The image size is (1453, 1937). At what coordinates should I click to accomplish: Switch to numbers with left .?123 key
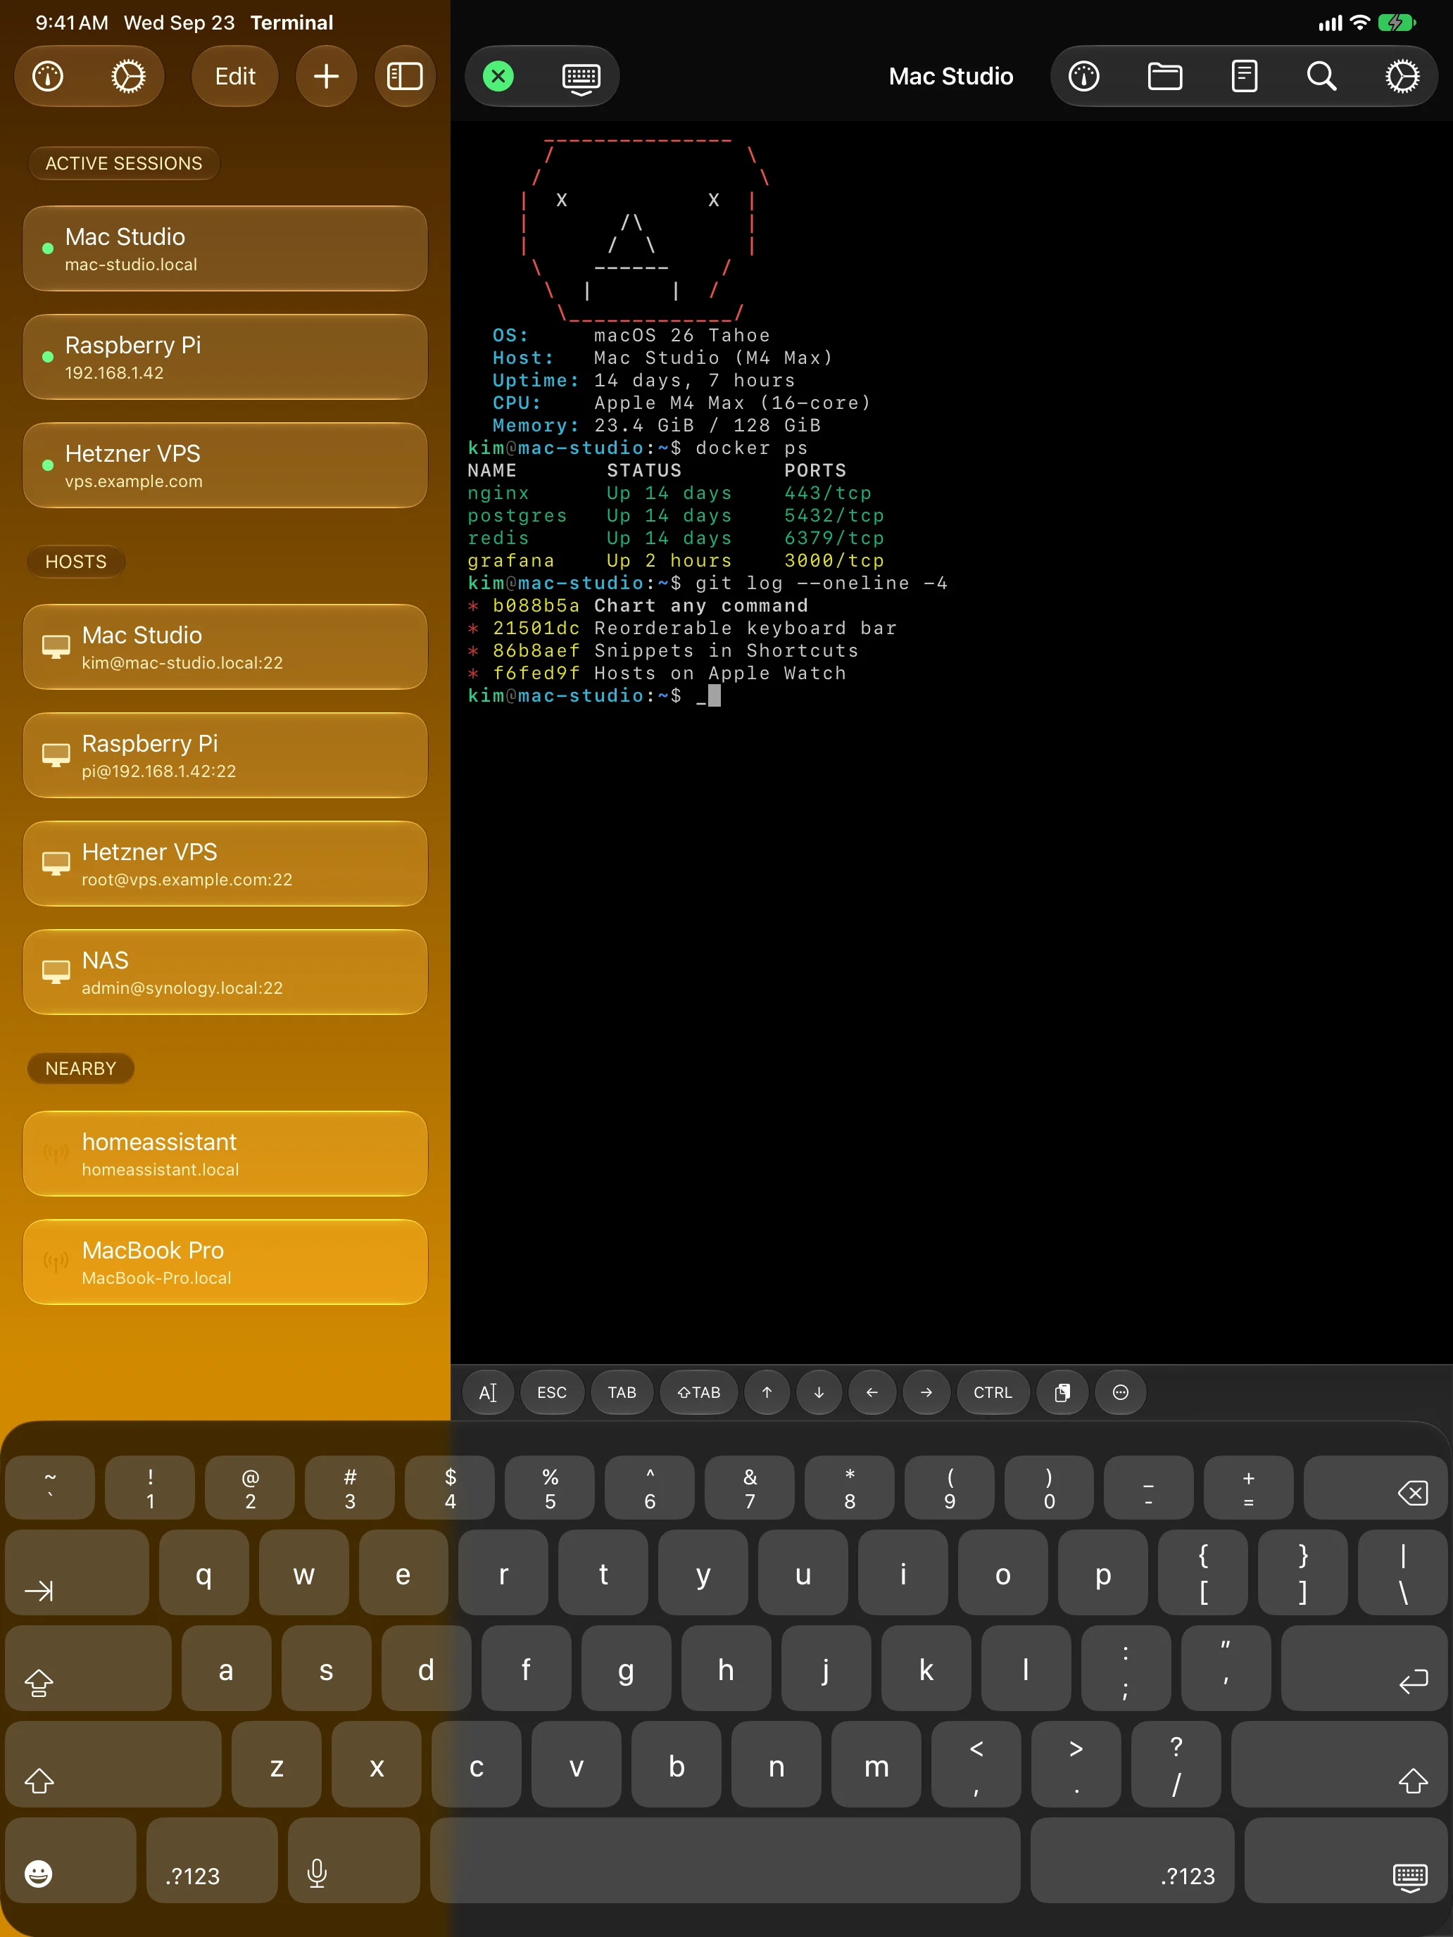212,1861
